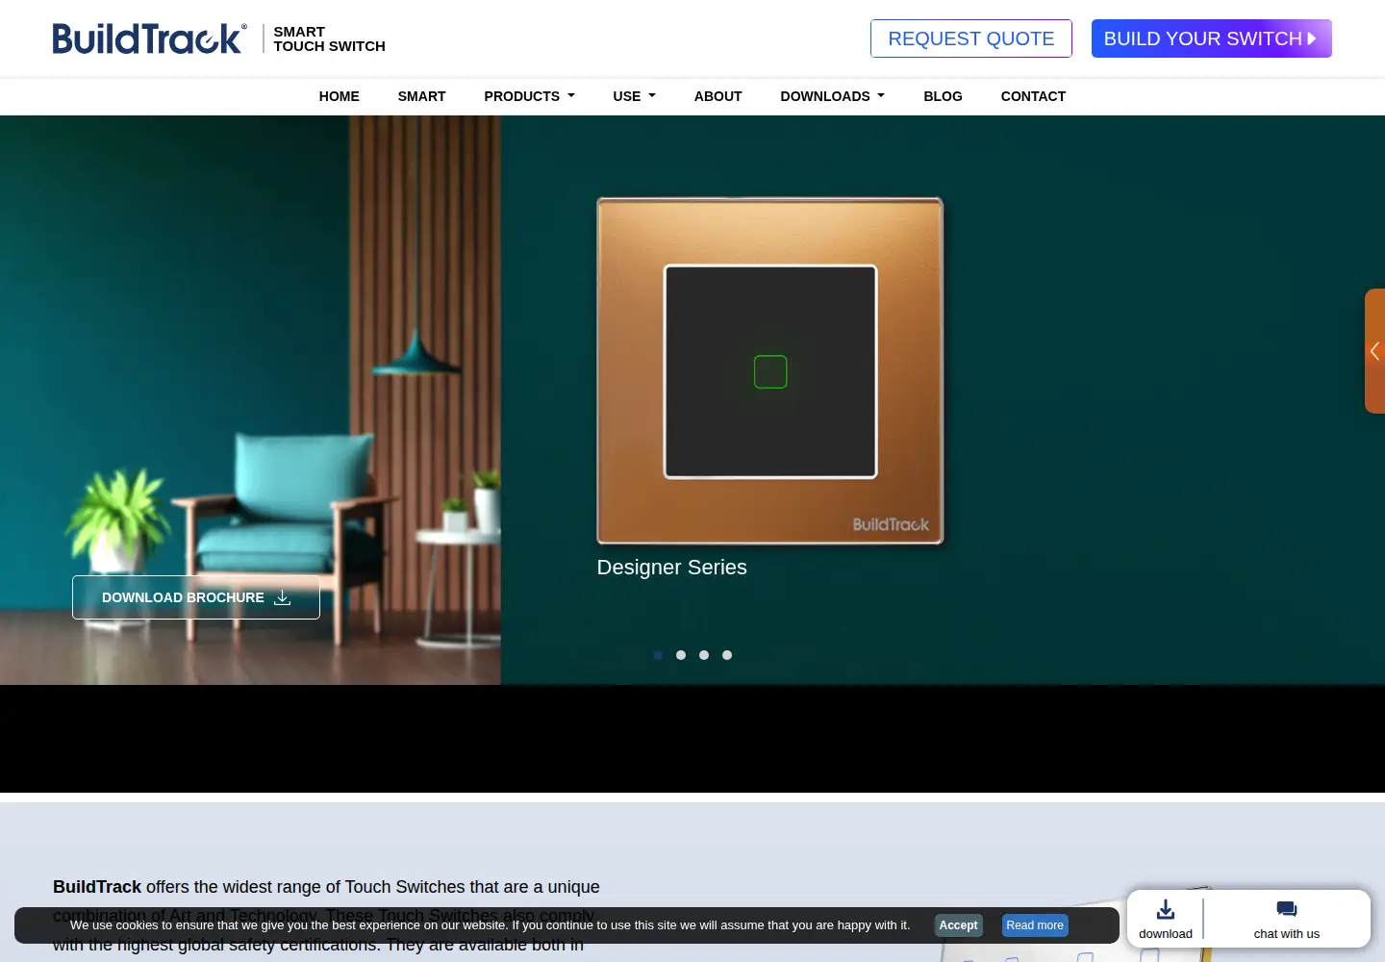1385x962 pixels.
Task: Expand the orange side panel arrow
Action: [1374, 351]
